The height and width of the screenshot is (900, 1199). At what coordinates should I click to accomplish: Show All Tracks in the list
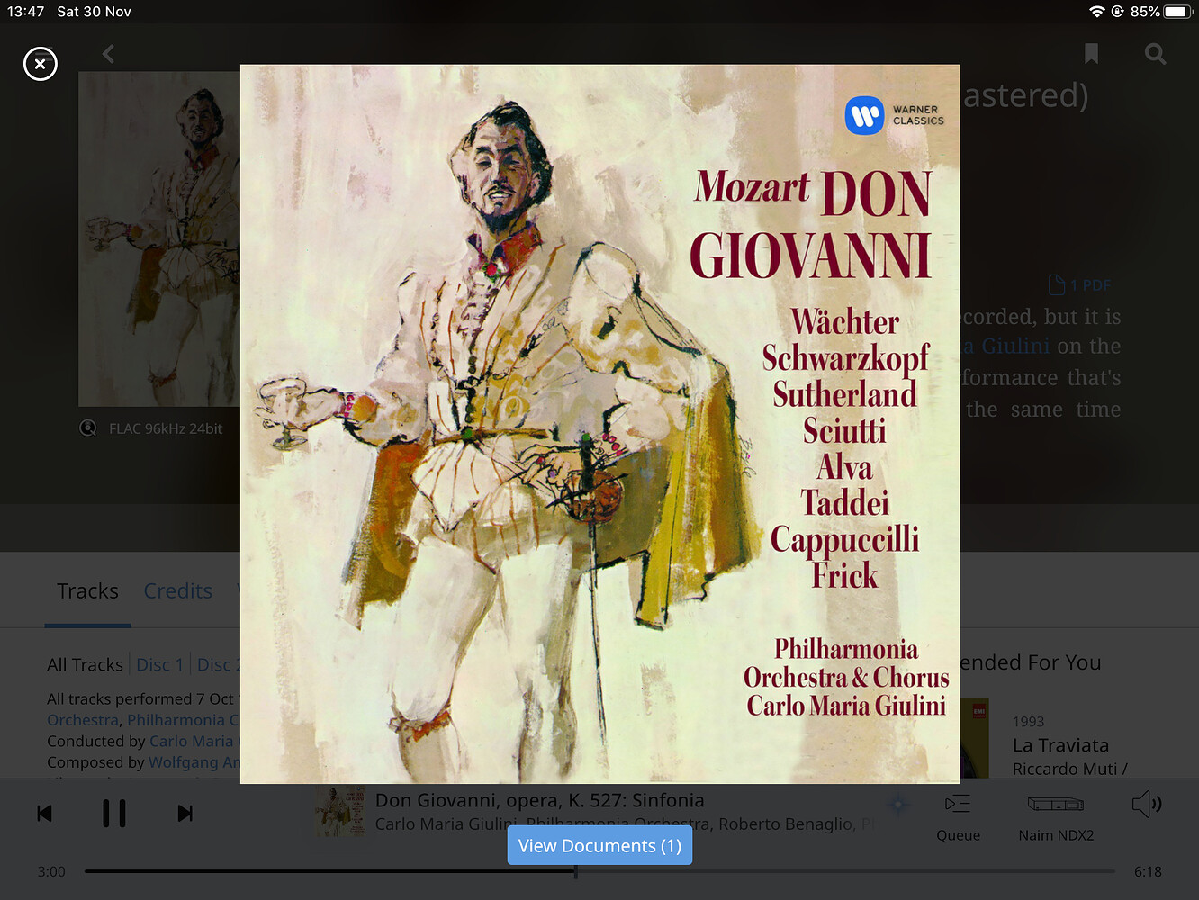pos(85,665)
